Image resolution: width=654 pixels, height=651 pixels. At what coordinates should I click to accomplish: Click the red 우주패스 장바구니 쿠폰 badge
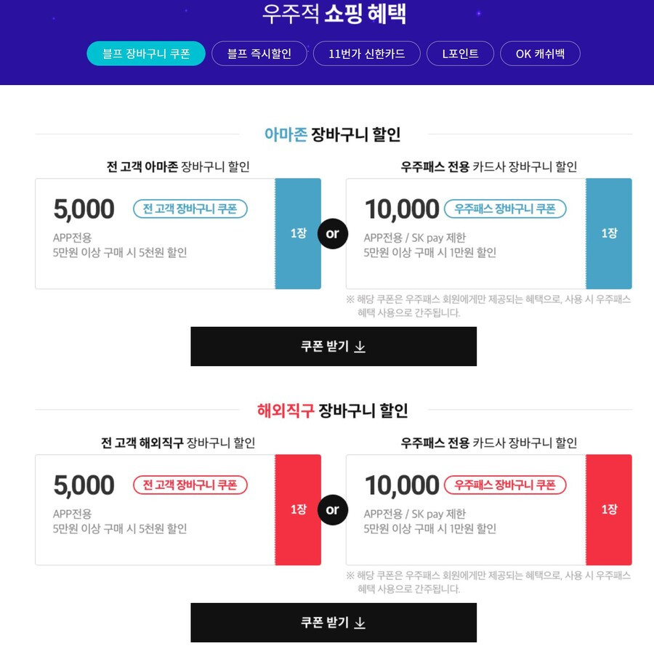click(x=505, y=485)
